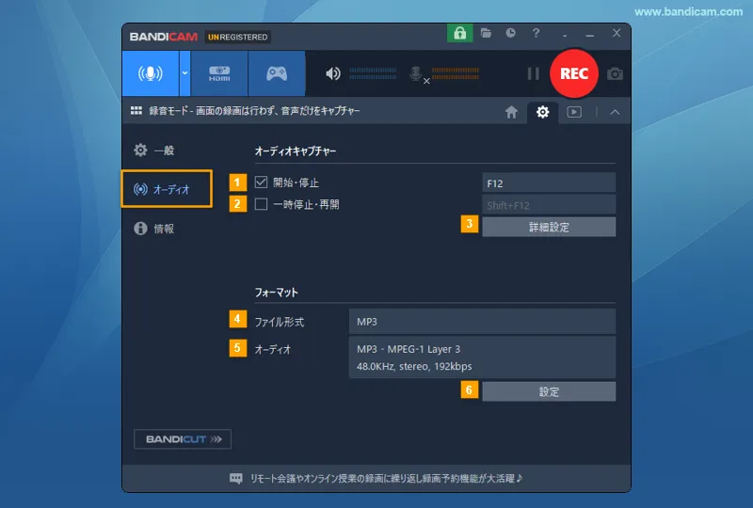This screenshot has width=753, height=508.
Task: Open the video playback tab
Action: (574, 112)
